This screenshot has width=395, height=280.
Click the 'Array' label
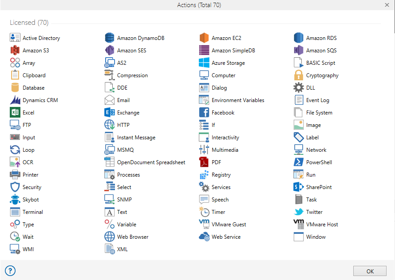[29, 63]
